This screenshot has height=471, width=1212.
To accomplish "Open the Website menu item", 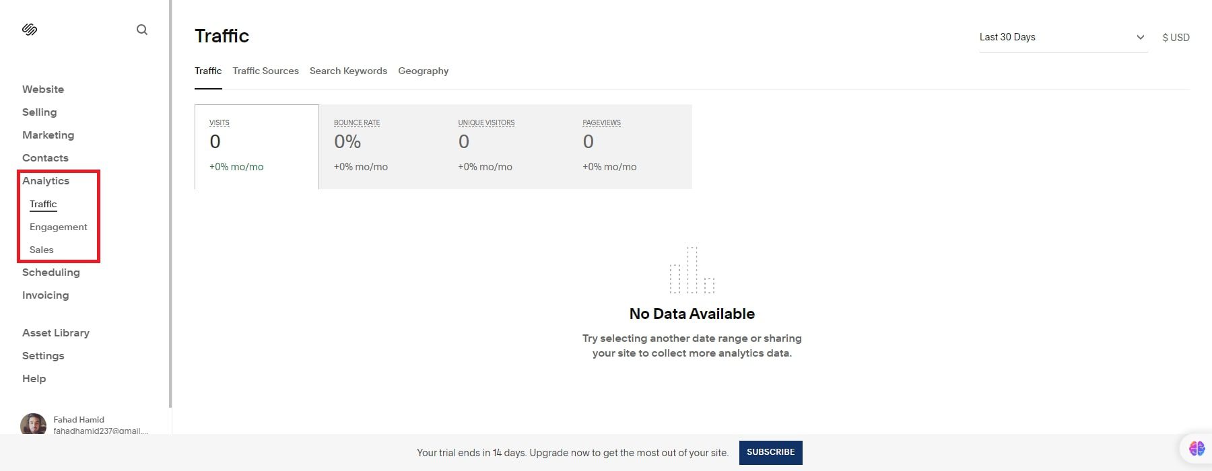I will (x=43, y=89).
